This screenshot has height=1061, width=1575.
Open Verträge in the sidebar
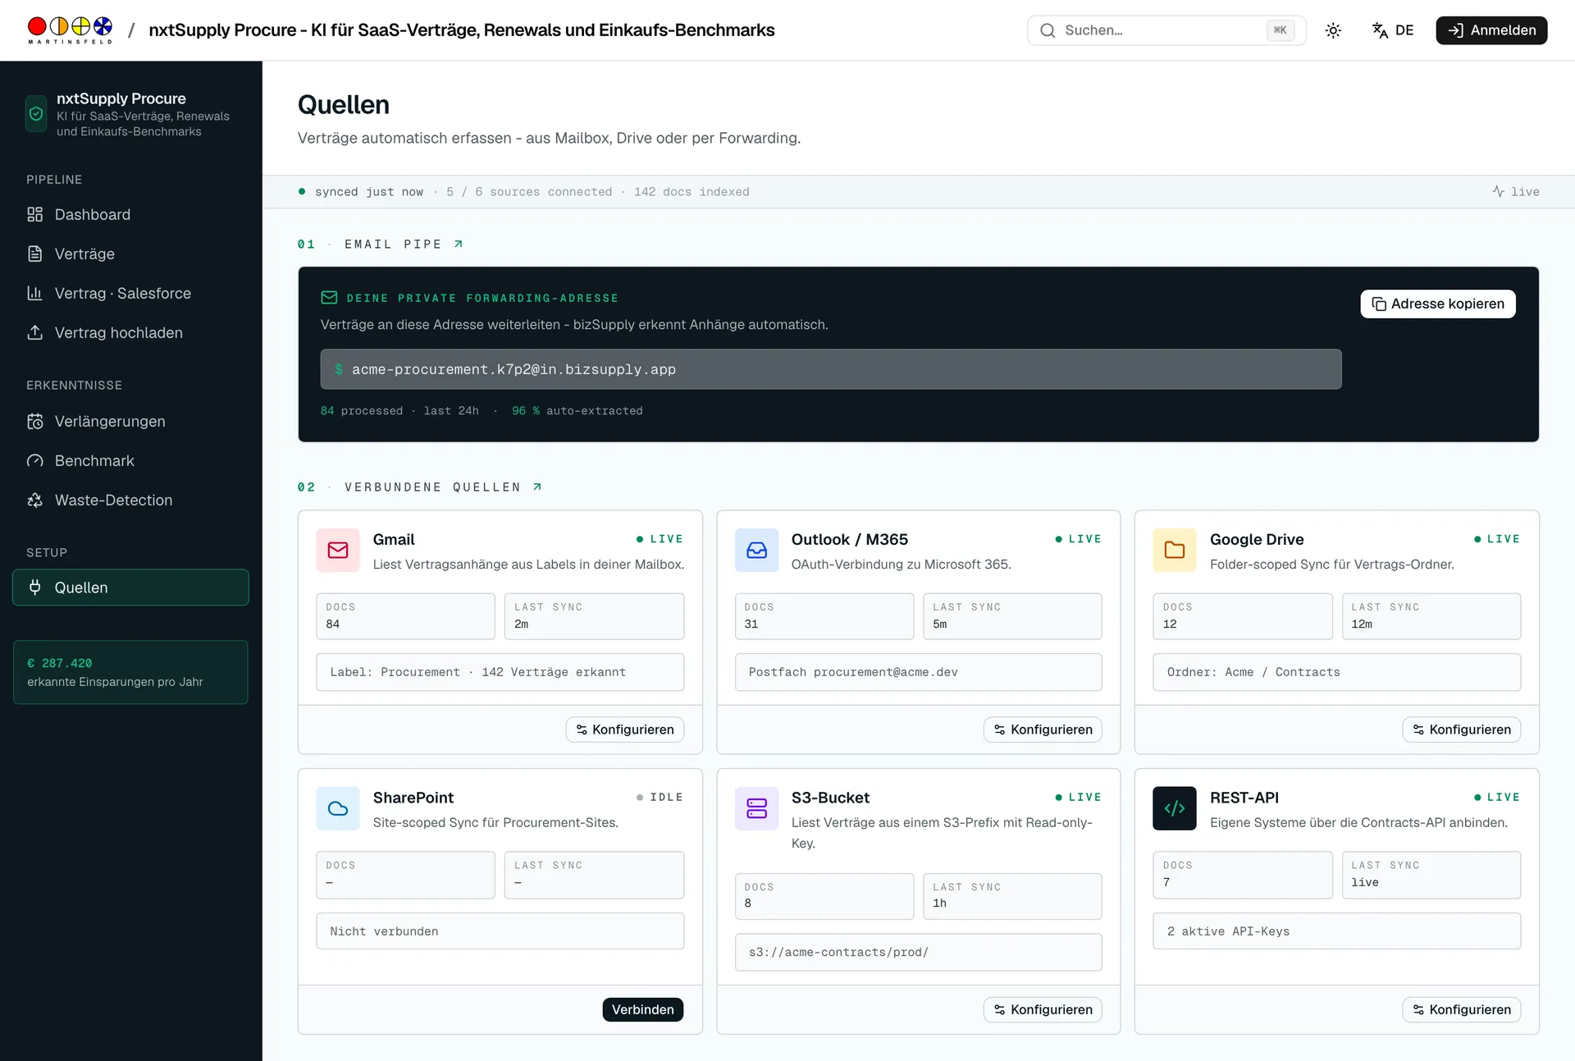[x=130, y=254]
